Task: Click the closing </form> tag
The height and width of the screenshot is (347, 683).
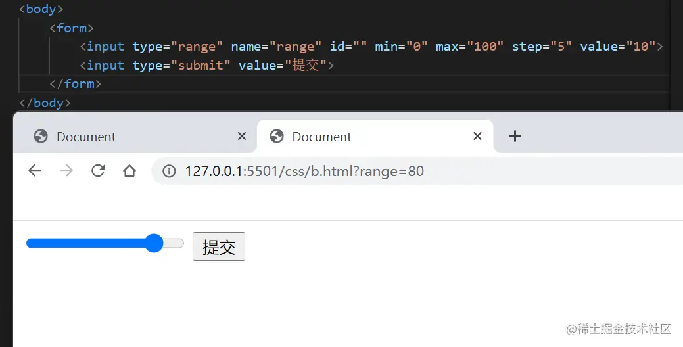Action: click(76, 83)
